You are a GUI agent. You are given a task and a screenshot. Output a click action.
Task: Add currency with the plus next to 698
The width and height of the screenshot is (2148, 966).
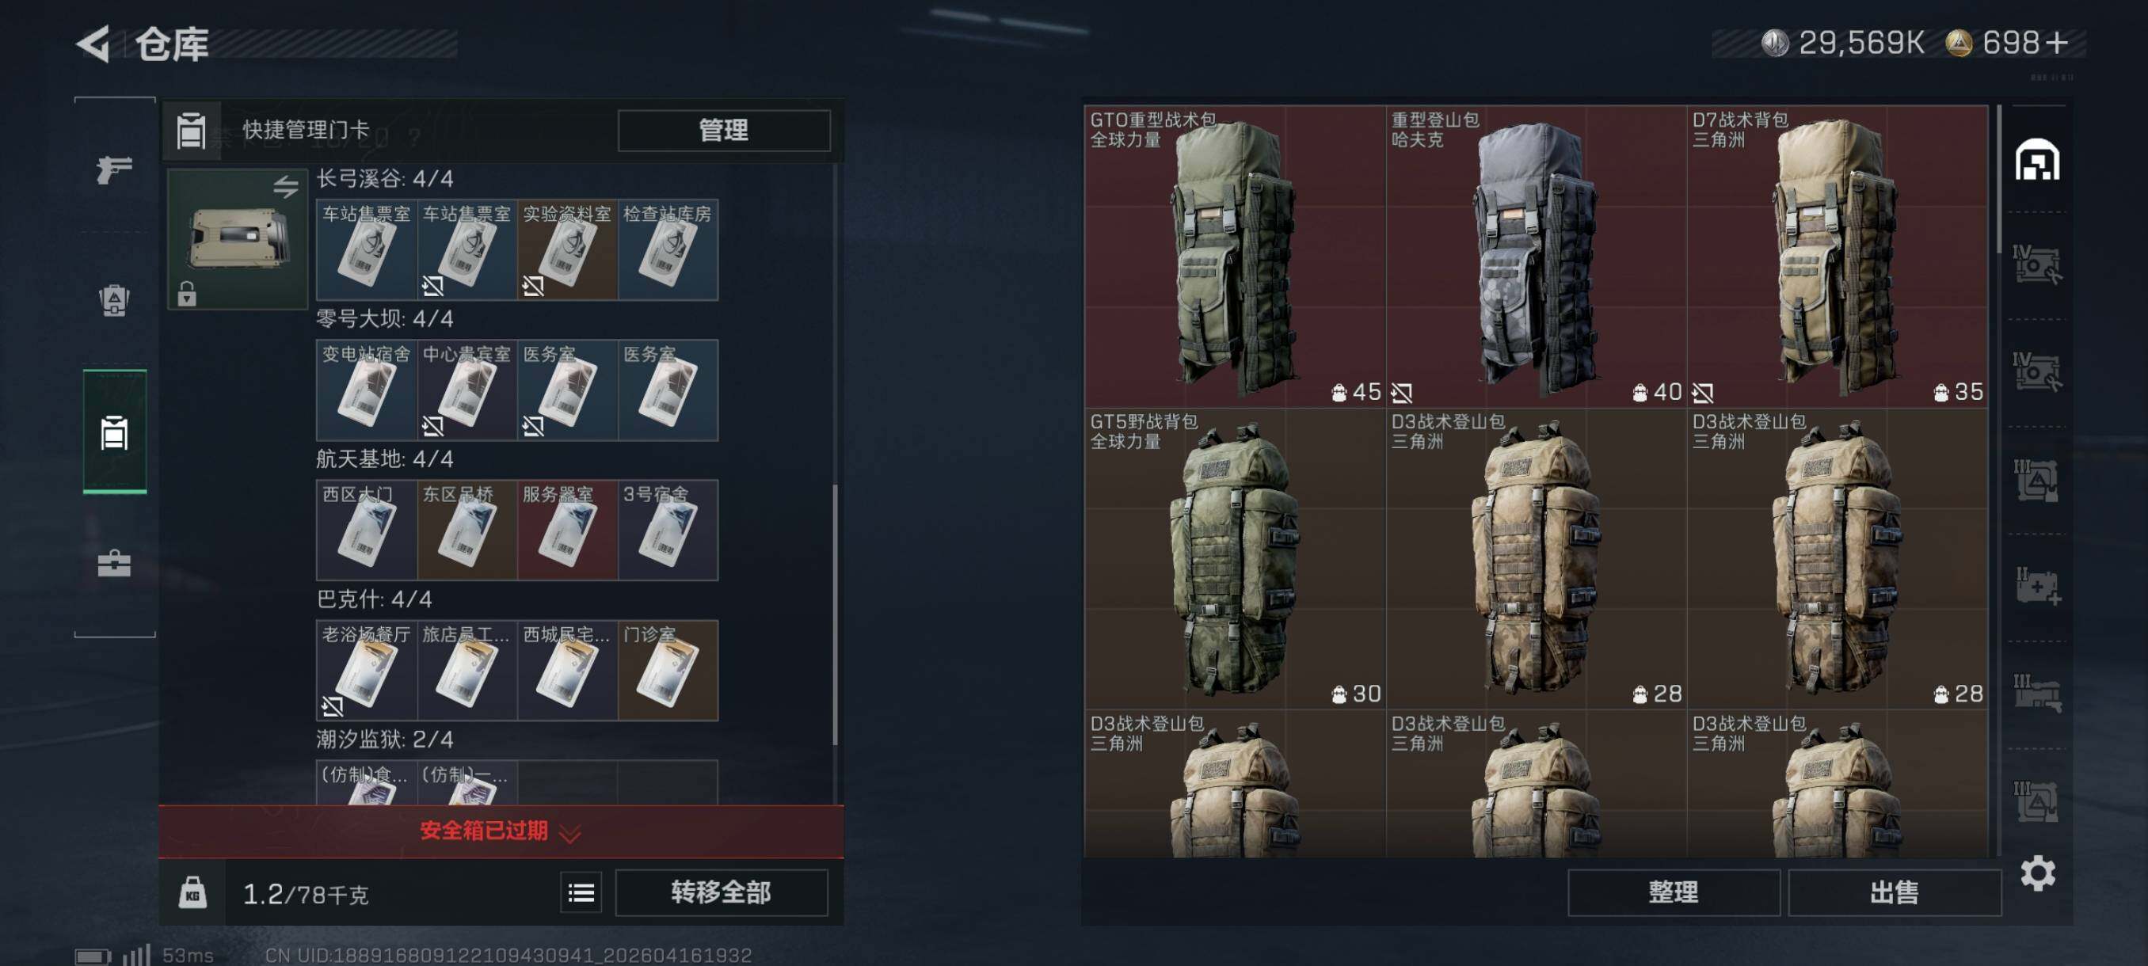pos(2057,43)
